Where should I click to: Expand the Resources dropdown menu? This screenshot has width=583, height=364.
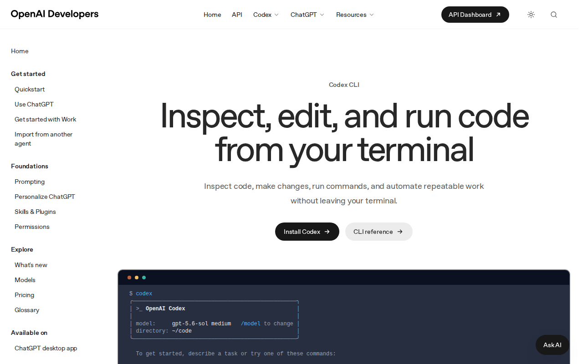pyautogui.click(x=355, y=15)
